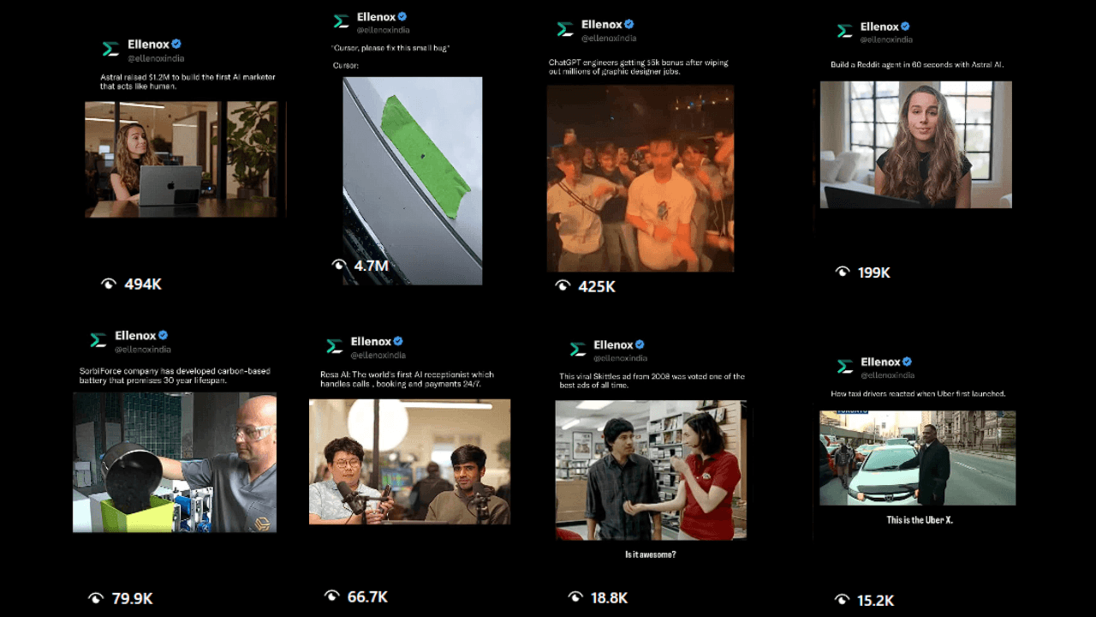Click the eye icon beside 425K views
Viewport: 1096px width, 617px height.
[563, 286]
